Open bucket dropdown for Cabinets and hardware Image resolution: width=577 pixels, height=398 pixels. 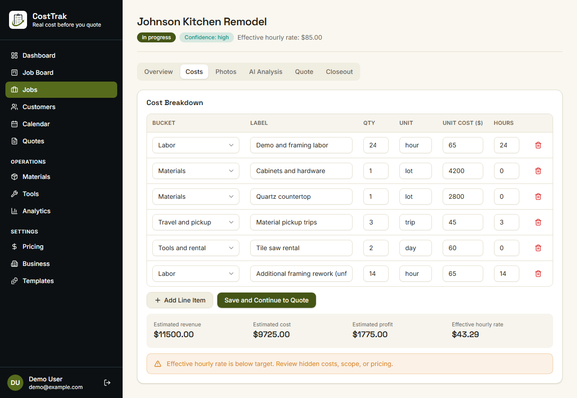point(196,171)
